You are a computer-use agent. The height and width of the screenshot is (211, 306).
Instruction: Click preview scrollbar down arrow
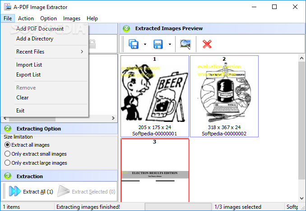[x=301, y=198]
